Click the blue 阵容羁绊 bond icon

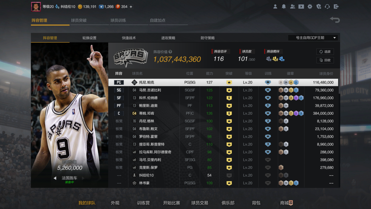click(282, 59)
